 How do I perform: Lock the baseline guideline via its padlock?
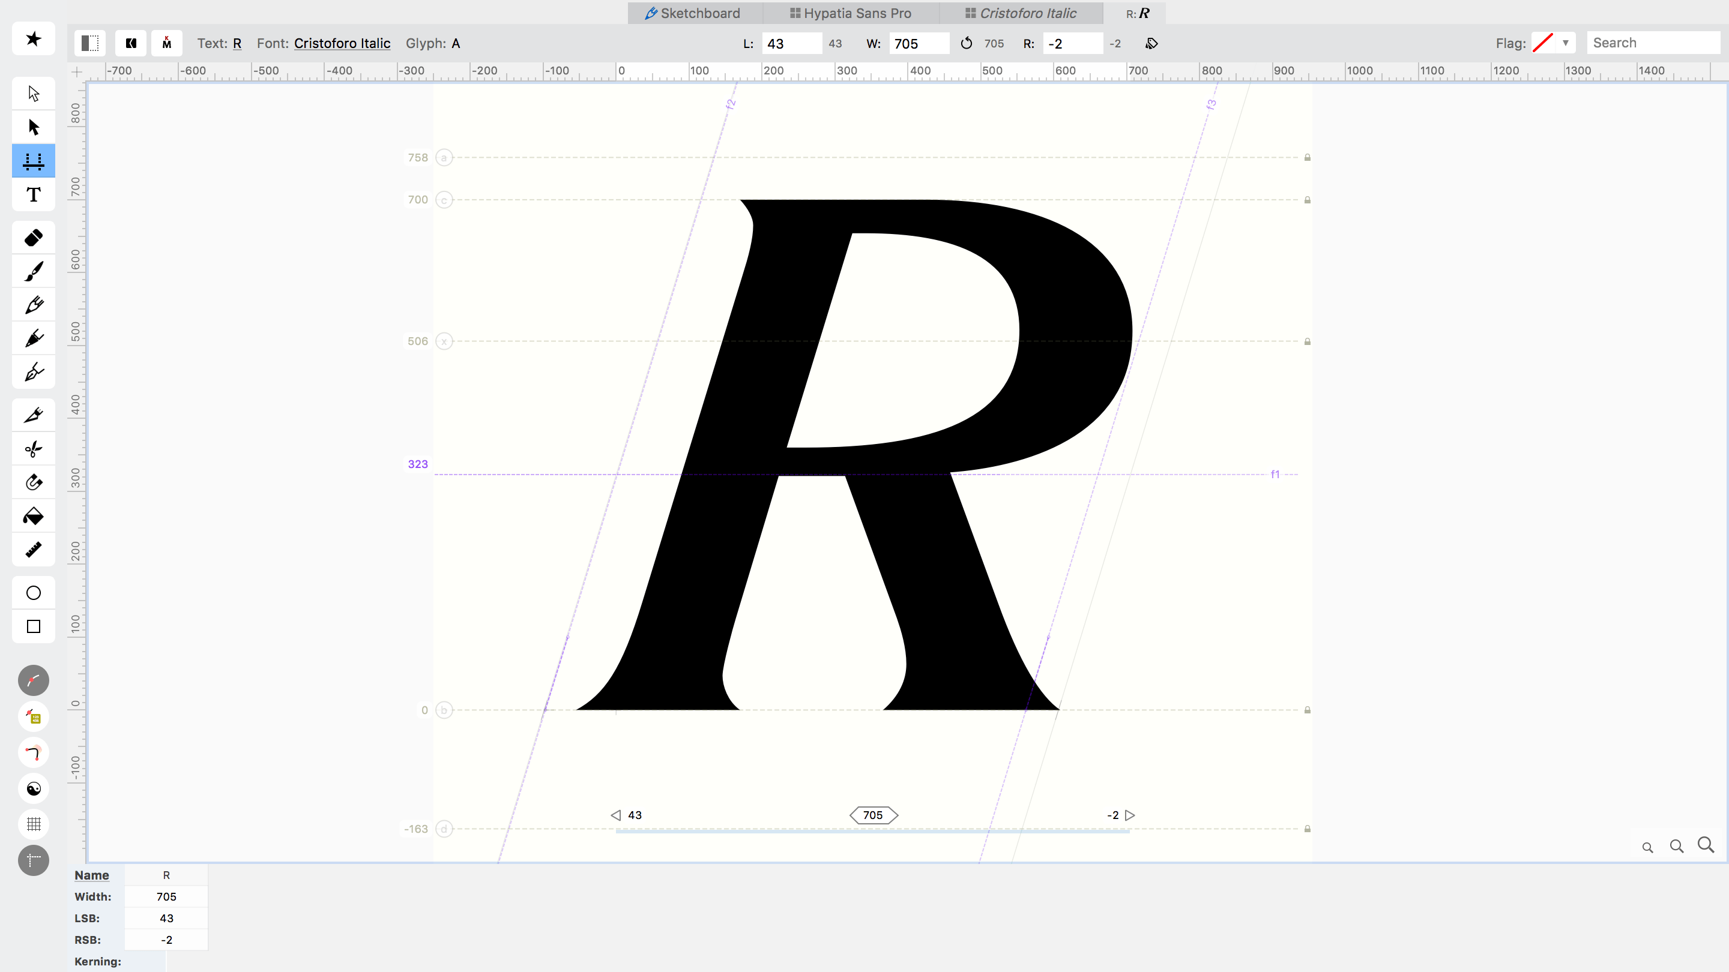coord(1307,710)
